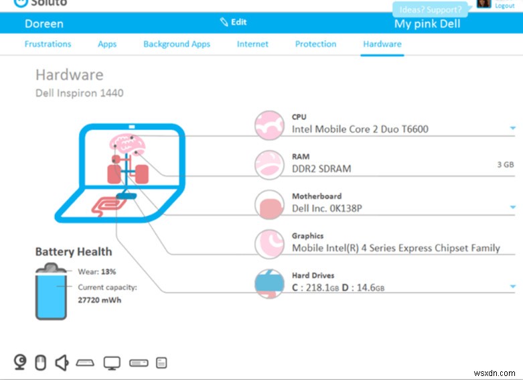The width and height of the screenshot is (523, 380).
Task: Click the last small device icon in bottom row
Action: (161, 363)
